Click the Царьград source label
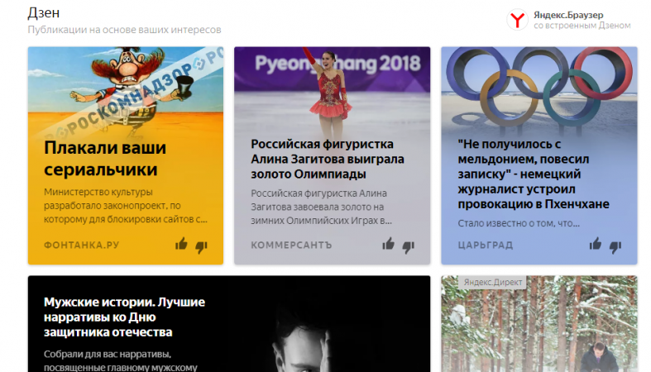The height and width of the screenshot is (372, 651). click(x=486, y=245)
